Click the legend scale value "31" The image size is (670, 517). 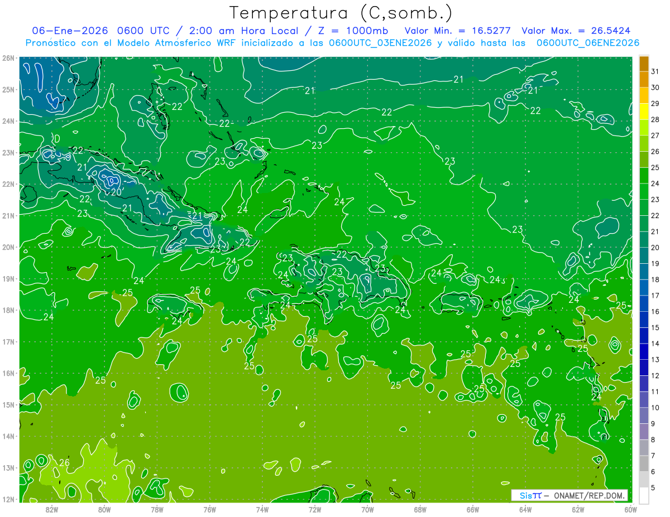(x=655, y=71)
